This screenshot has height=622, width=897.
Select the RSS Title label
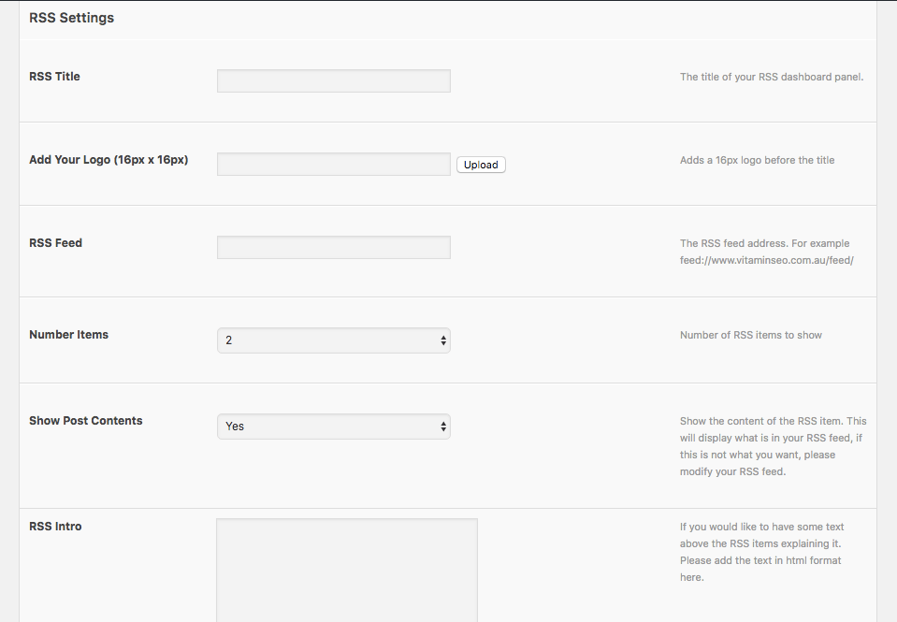tap(54, 77)
